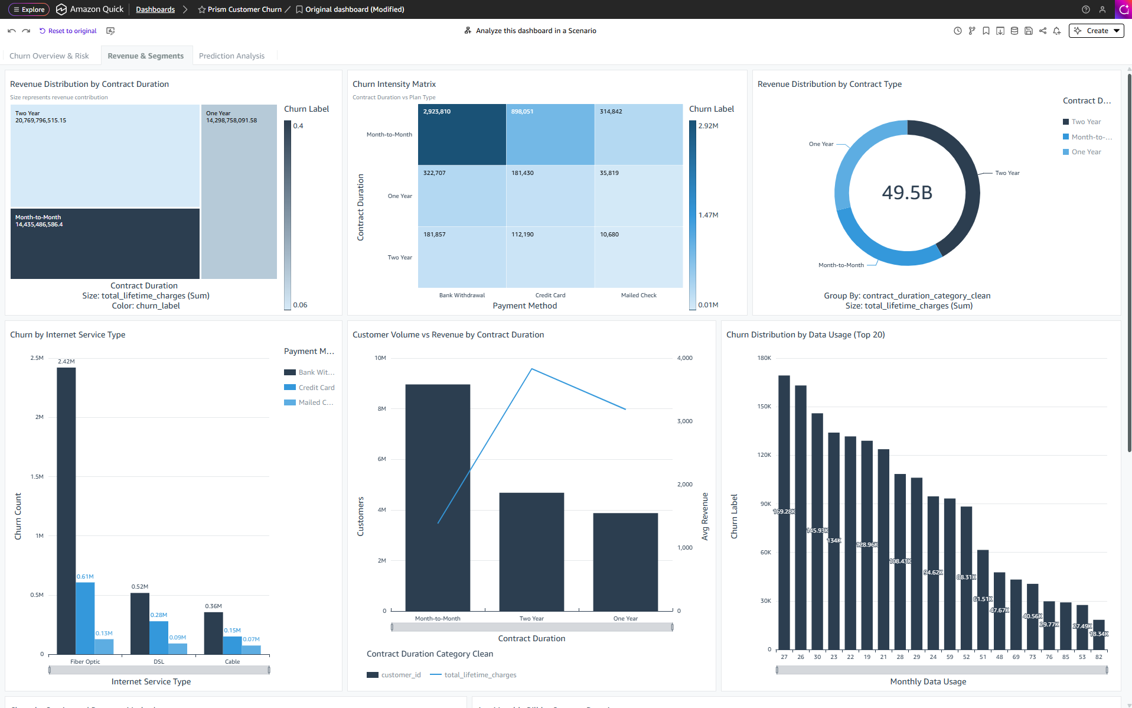The height and width of the screenshot is (708, 1132).
Task: Click the user profile icon
Action: click(1102, 9)
